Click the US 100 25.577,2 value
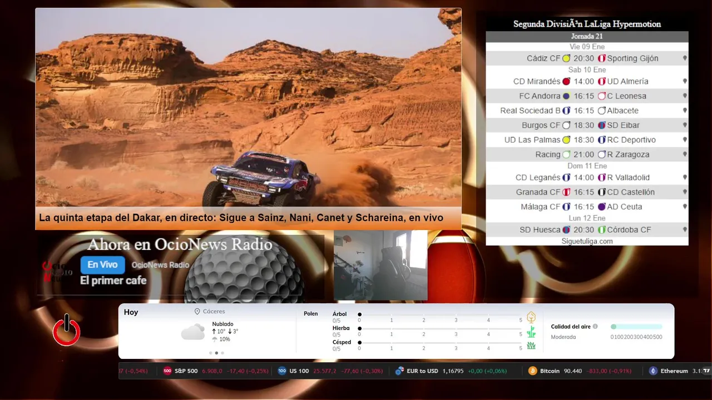Viewport: 712px width, 400px height. click(324, 371)
